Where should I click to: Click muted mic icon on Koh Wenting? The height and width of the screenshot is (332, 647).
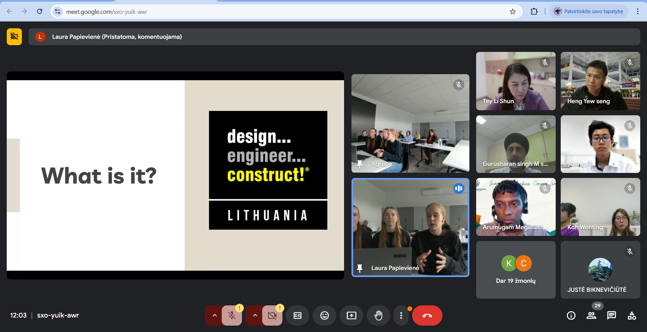pos(629,188)
